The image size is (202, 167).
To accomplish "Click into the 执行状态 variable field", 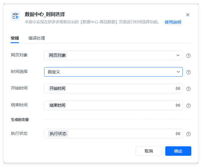I will pyautogui.click(x=113, y=134).
